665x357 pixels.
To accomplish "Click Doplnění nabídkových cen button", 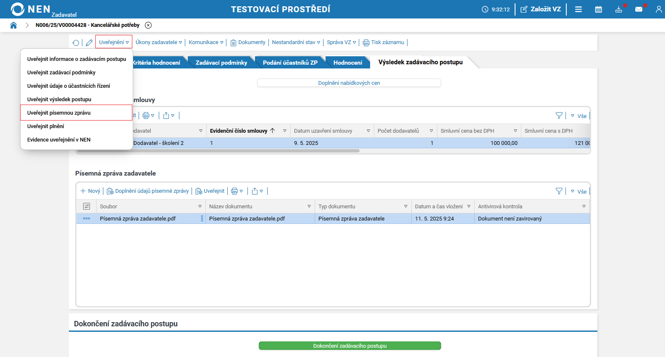I will pyautogui.click(x=349, y=83).
